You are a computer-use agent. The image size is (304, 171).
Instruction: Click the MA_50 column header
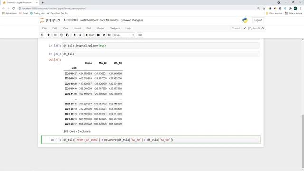[x=118, y=63]
